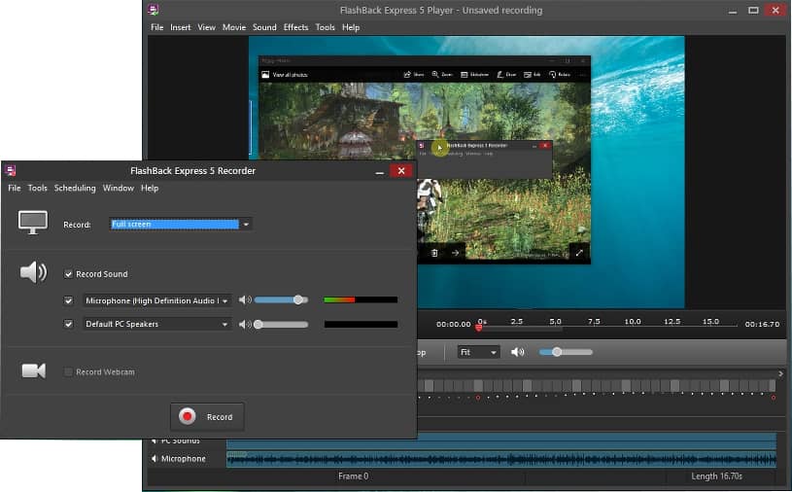
Task: Toggle the Record Sound checkbox
Action: (68, 274)
